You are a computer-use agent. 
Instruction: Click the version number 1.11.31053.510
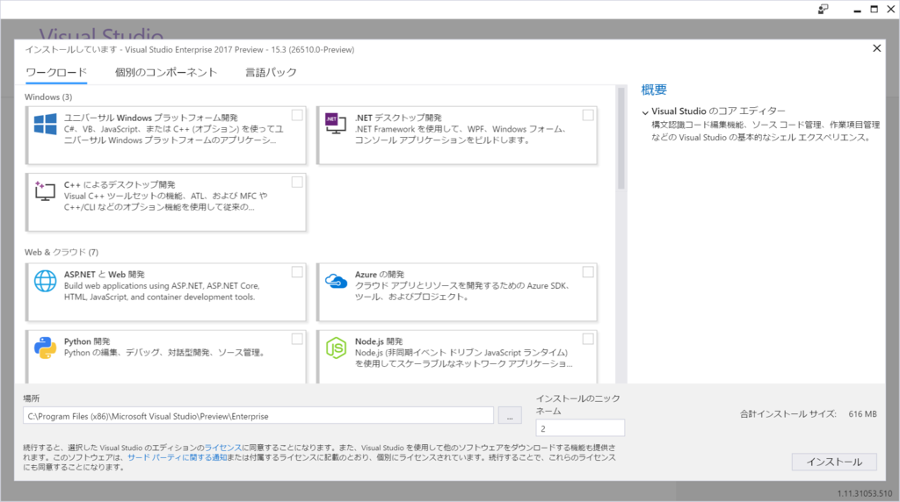(865, 493)
